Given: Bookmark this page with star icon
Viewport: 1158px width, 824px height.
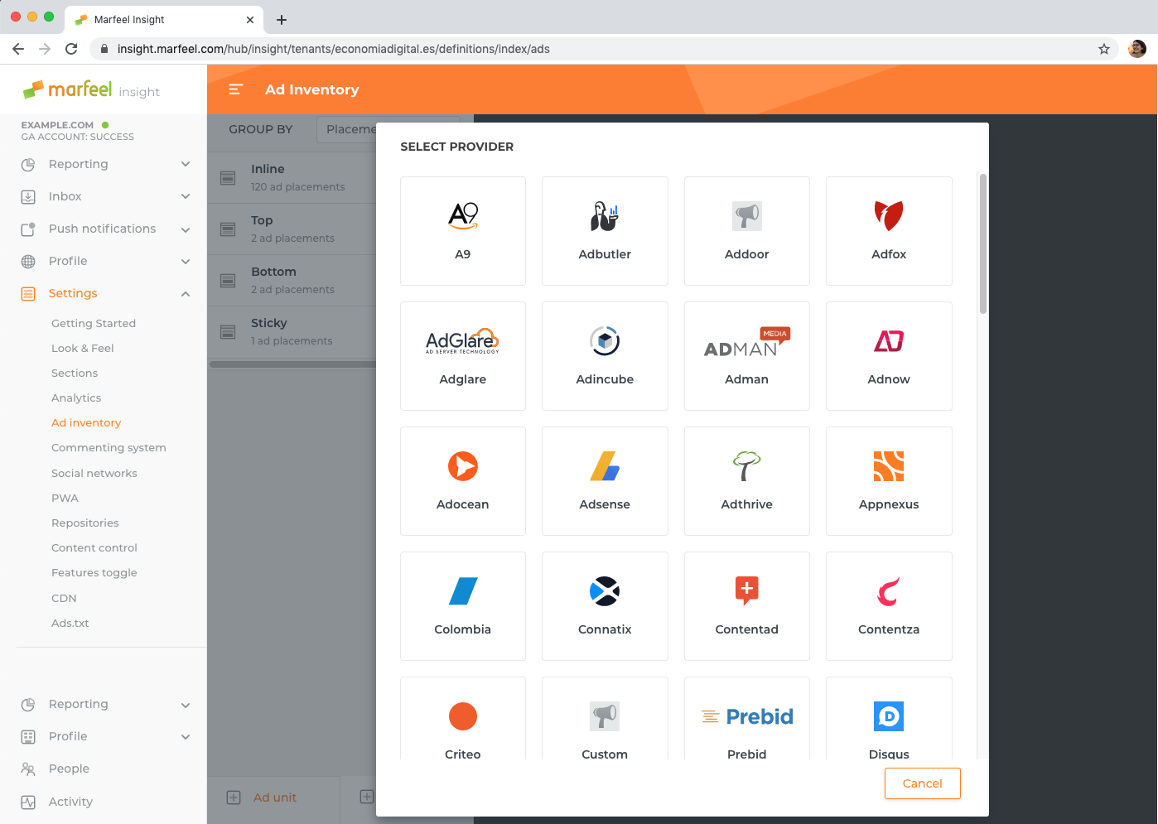Looking at the screenshot, I should (x=1104, y=49).
